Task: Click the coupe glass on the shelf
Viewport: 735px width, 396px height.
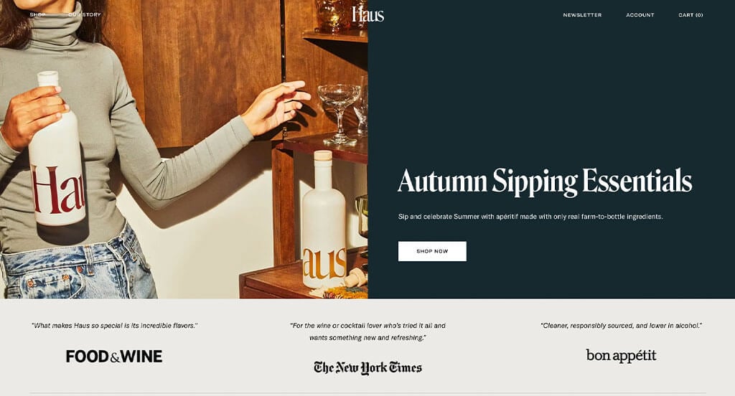Action: point(339,114)
